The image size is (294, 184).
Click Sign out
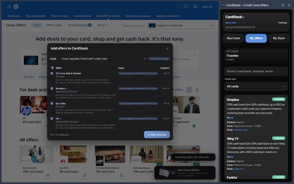[208, 7]
